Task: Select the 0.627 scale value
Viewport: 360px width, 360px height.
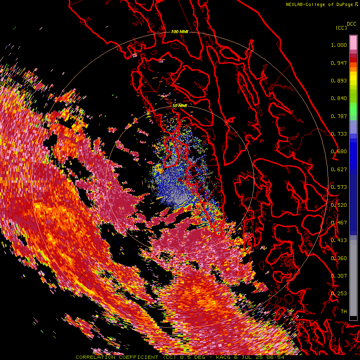Action: 339,170
